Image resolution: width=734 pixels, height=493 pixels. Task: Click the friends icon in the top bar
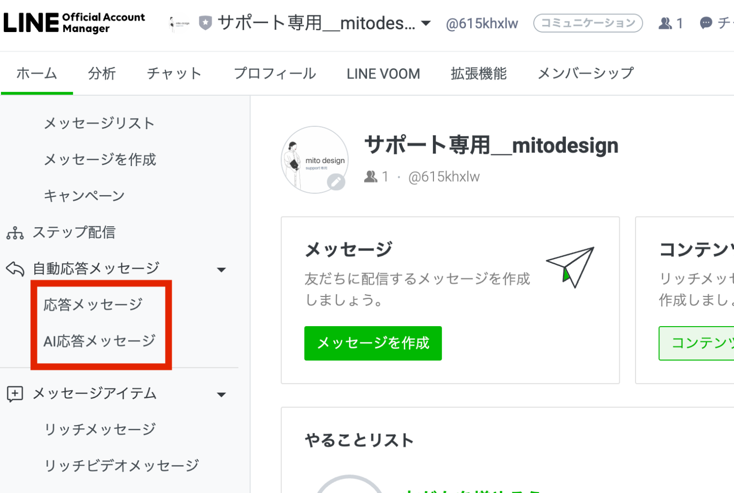664,22
